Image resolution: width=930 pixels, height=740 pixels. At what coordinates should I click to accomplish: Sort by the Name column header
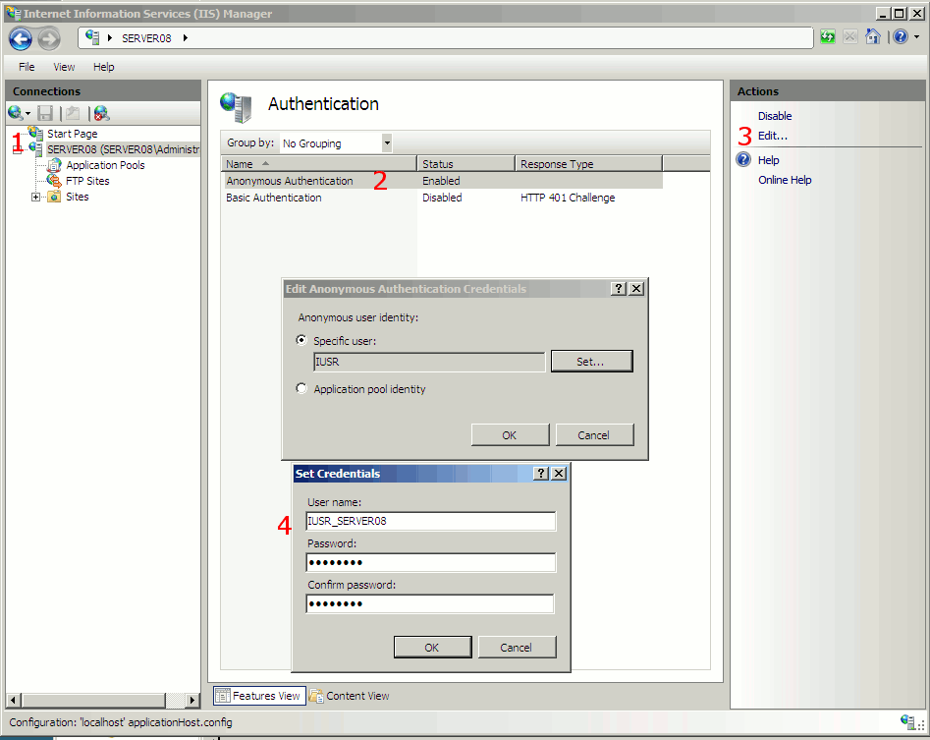point(319,164)
